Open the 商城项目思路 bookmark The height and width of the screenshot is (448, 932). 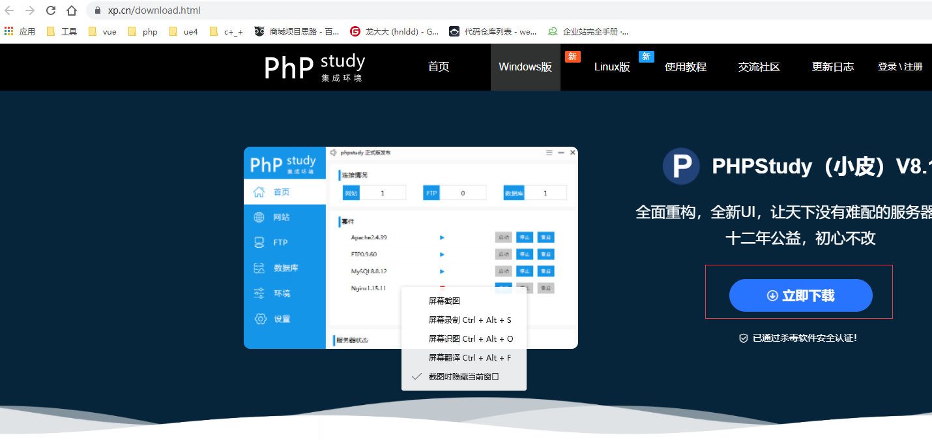(297, 31)
